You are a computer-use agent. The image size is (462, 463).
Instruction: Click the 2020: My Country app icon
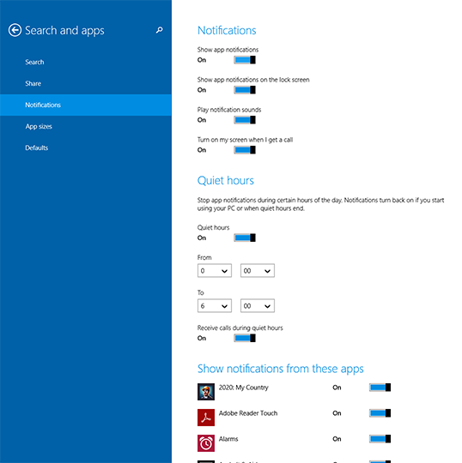click(206, 392)
